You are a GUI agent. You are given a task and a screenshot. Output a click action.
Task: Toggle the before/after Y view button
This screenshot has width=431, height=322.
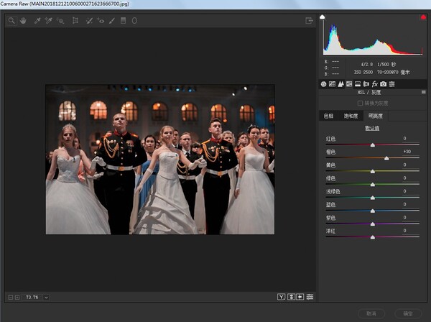coord(281,297)
